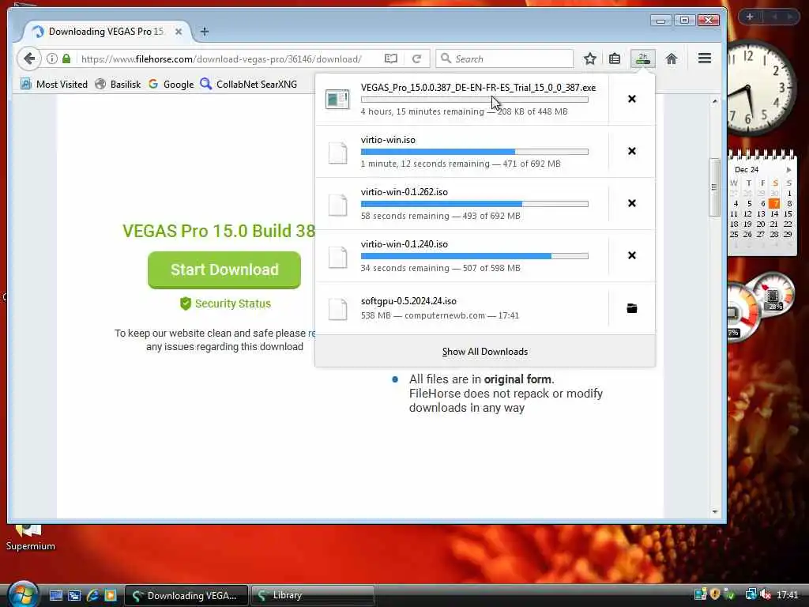Open site information via the info icon

point(51,58)
